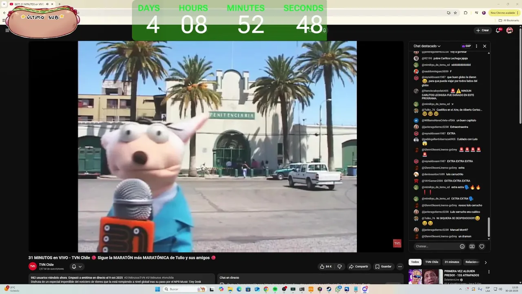Select the 31 minutos filter chip
The width and height of the screenshot is (522, 294).
(x=452, y=262)
